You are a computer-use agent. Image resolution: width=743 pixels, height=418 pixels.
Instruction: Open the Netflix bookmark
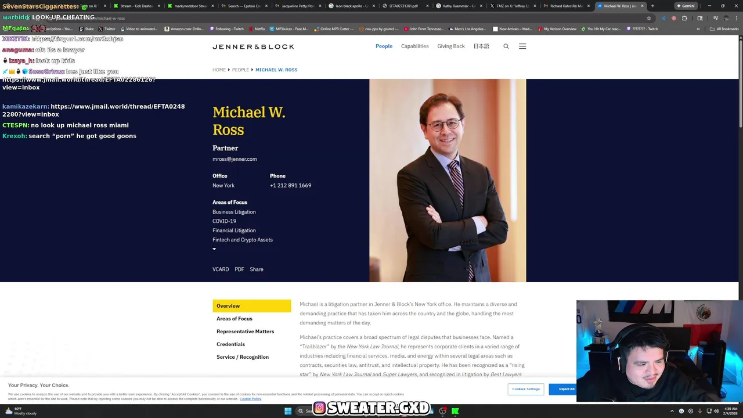tap(257, 29)
